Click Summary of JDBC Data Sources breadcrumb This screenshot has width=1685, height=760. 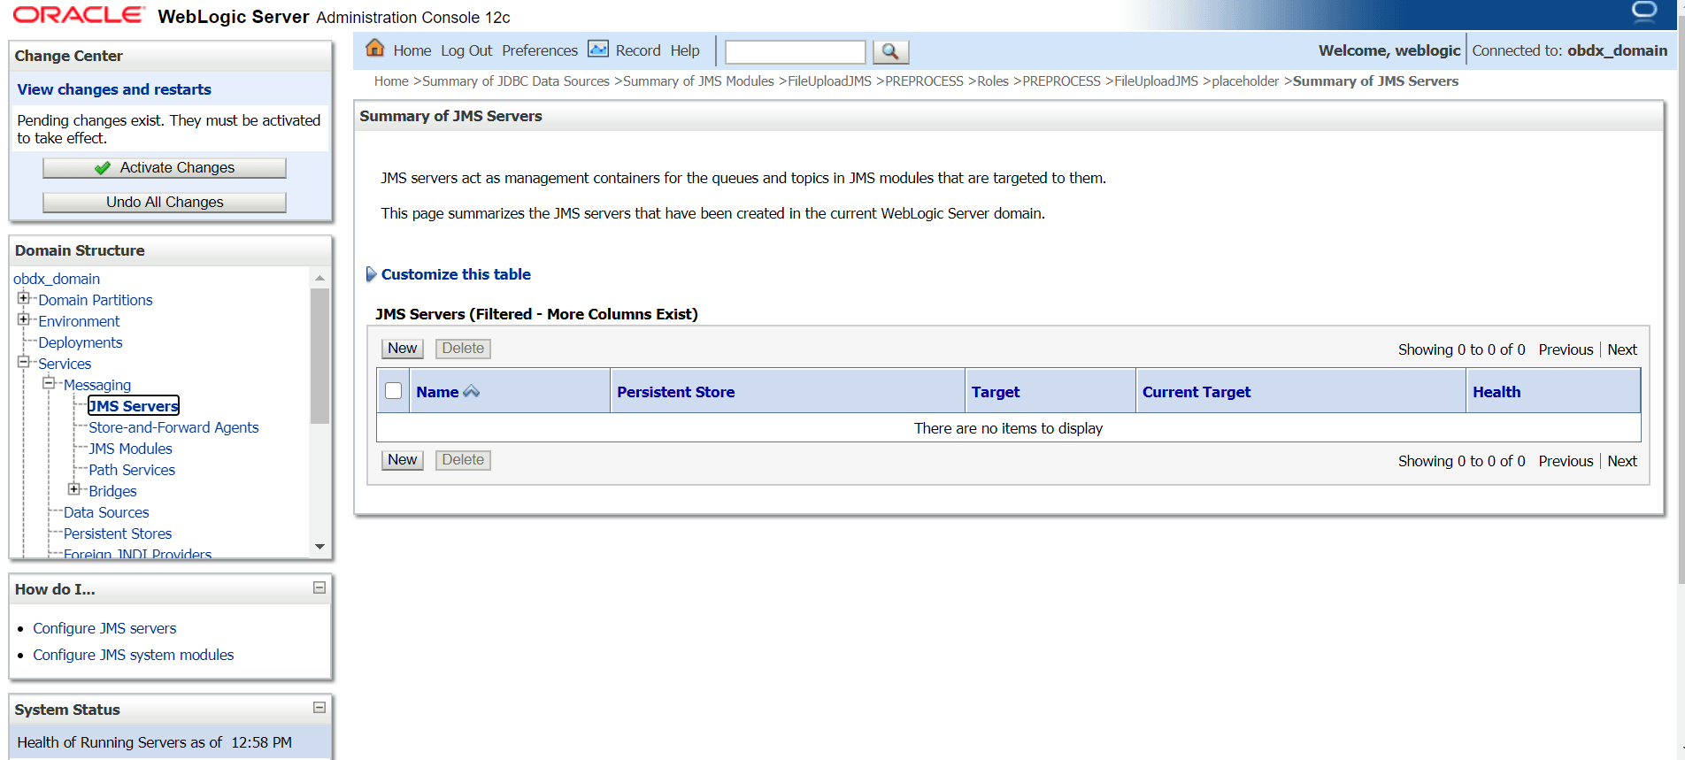(516, 81)
